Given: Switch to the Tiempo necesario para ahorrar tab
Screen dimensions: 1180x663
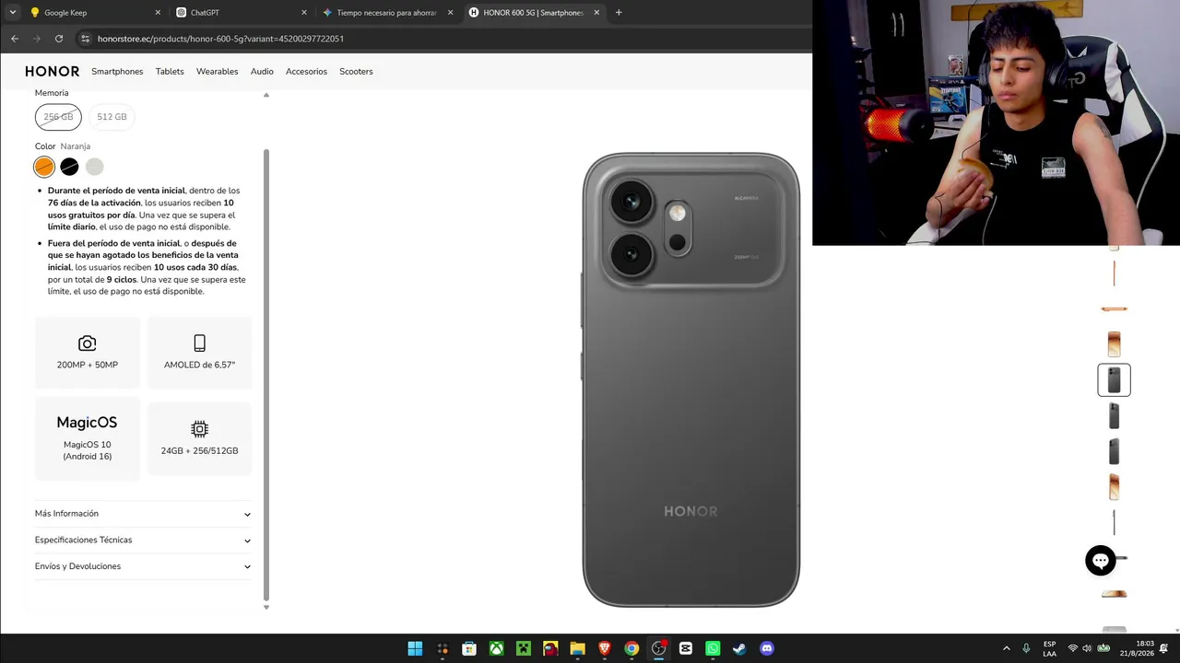Looking at the screenshot, I should [388, 13].
